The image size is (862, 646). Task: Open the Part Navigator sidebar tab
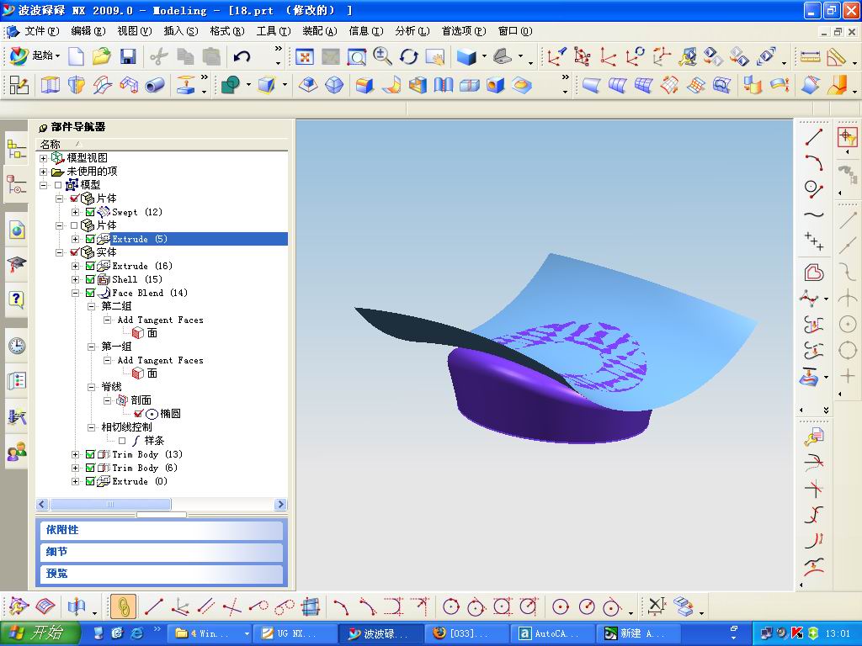16,186
